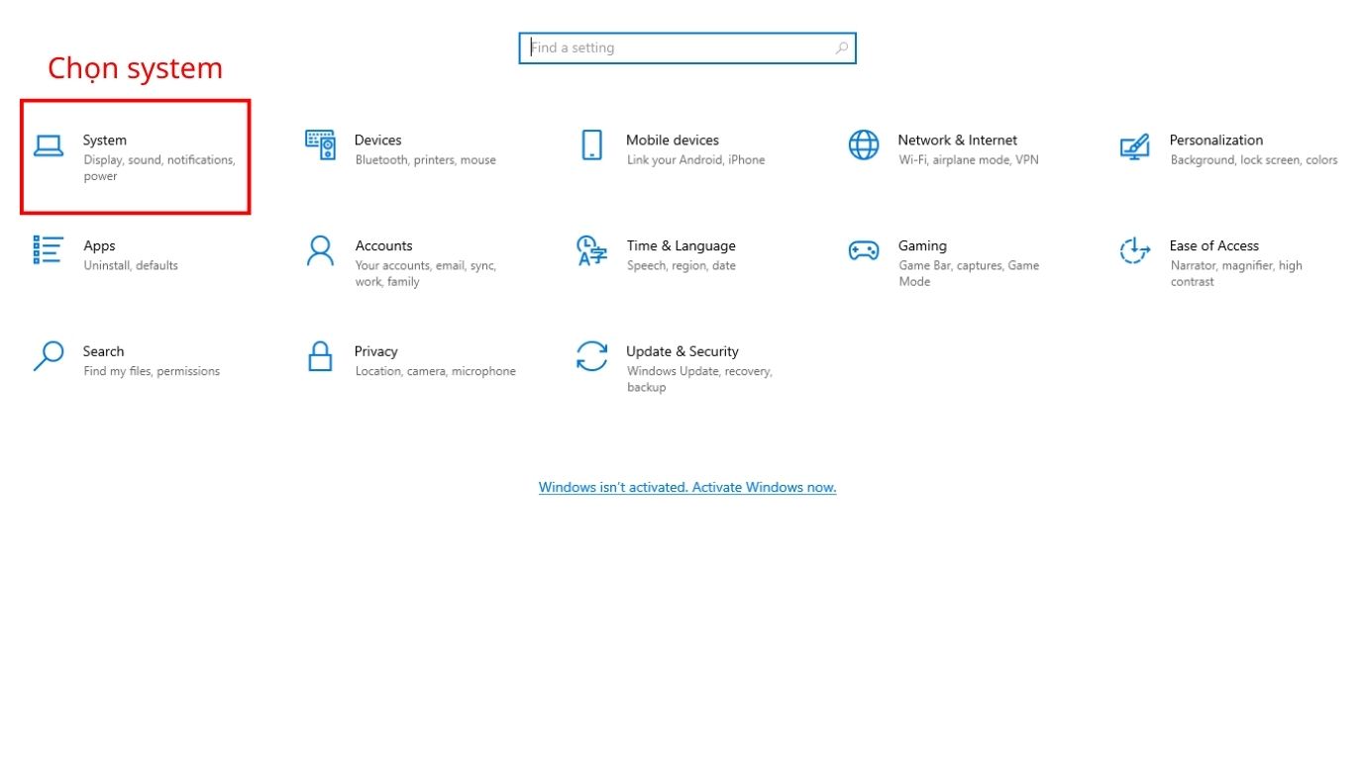Screen dimensions: 1363x760
Task: Open the Network & Internet category title
Action: click(958, 140)
